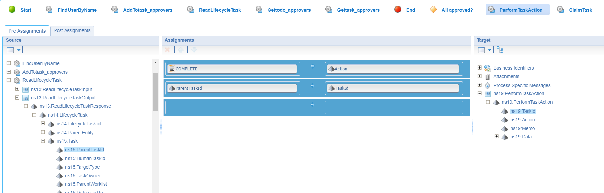This screenshot has height=193, width=604.
Task: Collapse the ns15:Task tree node
Action: (x=43, y=141)
